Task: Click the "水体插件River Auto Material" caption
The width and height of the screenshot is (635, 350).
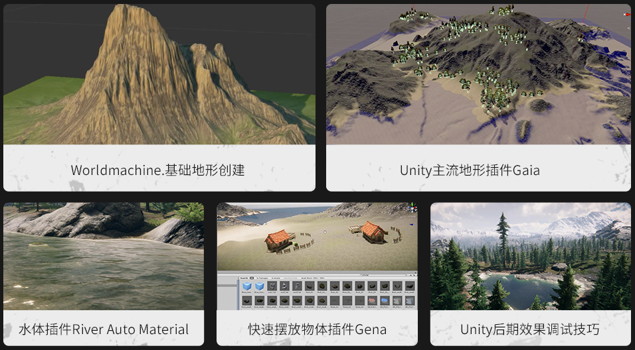Action: pyautogui.click(x=104, y=329)
